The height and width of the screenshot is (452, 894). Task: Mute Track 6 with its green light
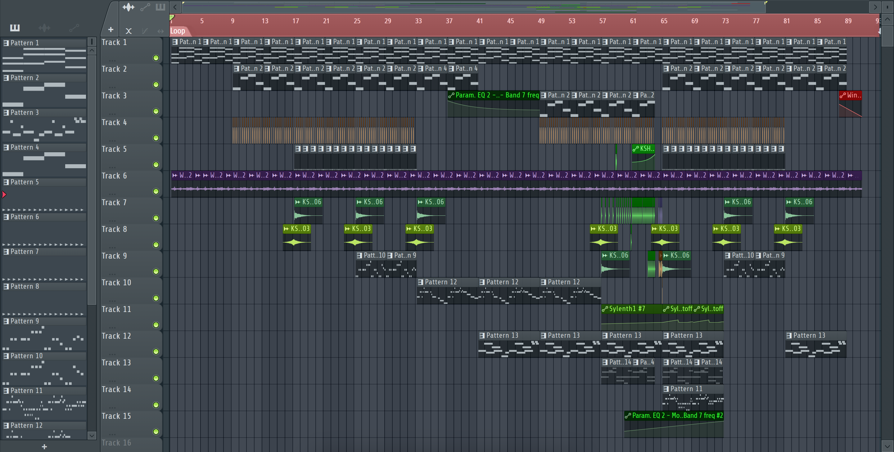(156, 191)
